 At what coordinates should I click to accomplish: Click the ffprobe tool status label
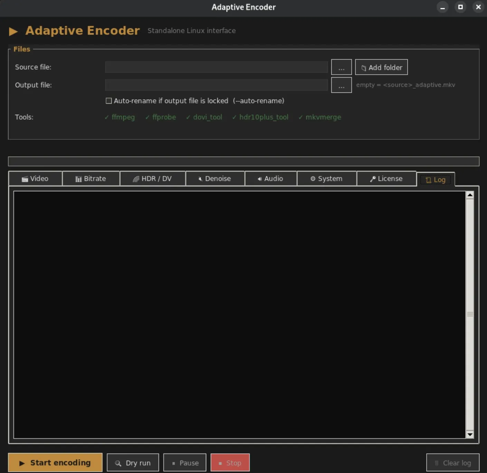pos(161,117)
